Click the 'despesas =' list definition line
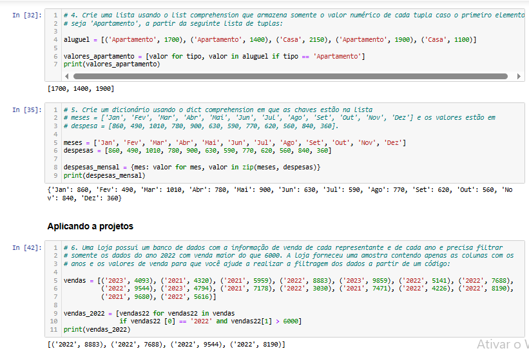 [x=197, y=151]
